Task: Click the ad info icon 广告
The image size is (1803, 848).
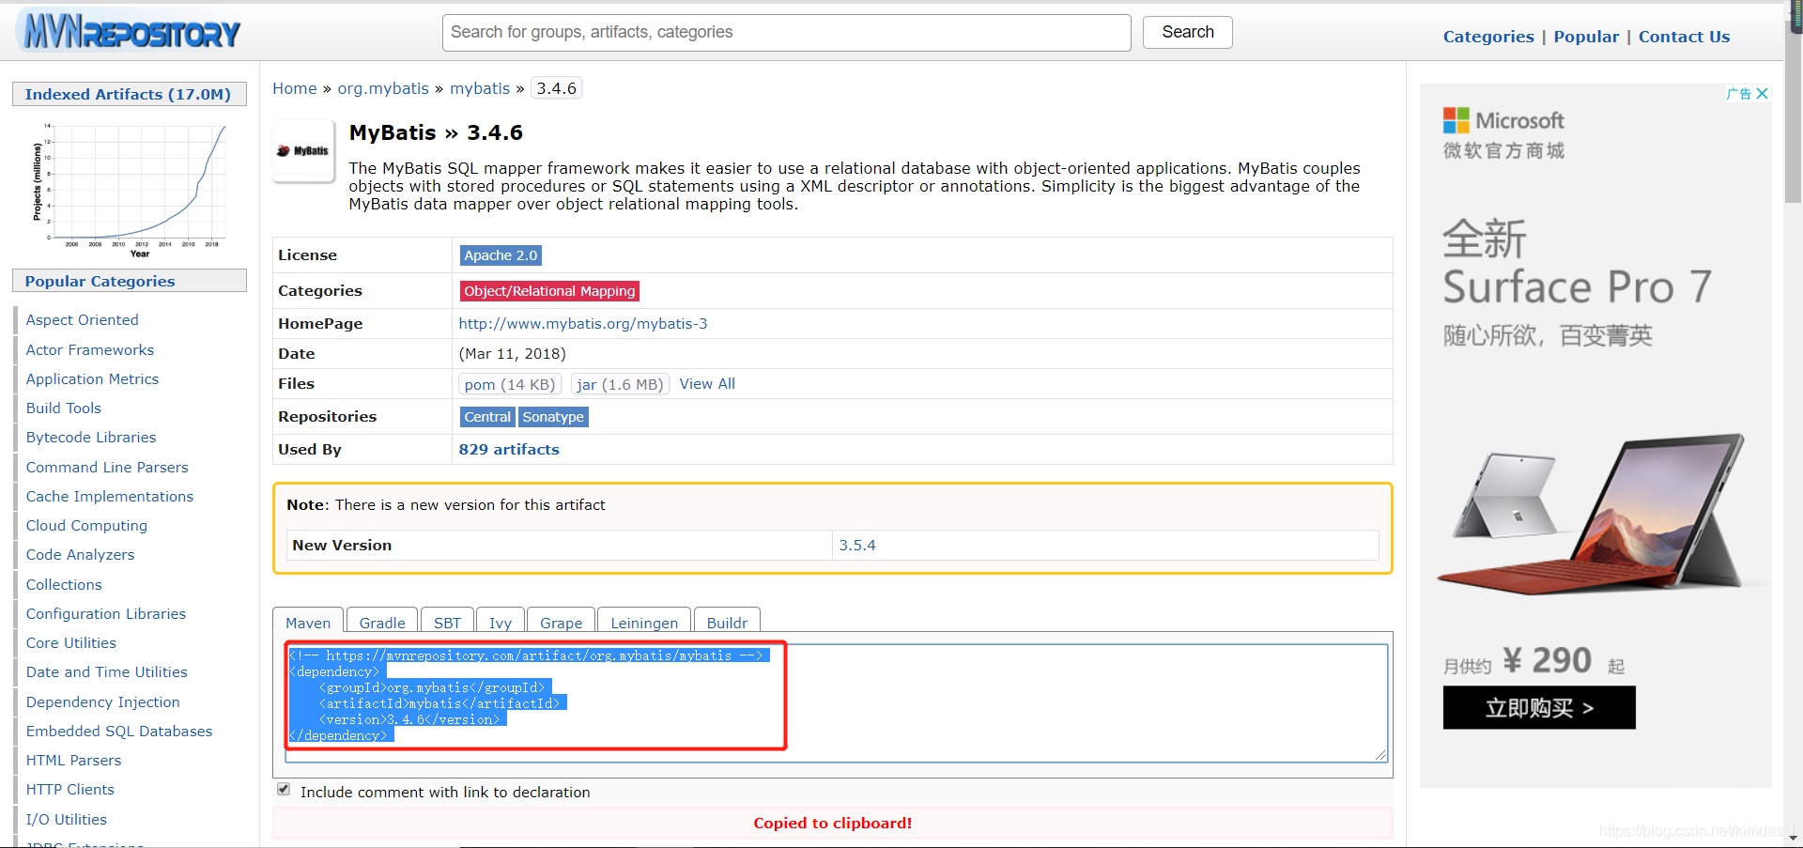Action: tap(1739, 94)
